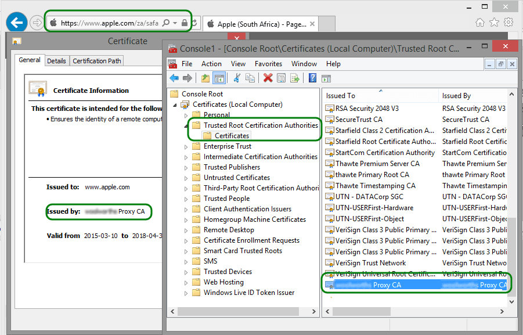Select General tab in Certificate dialog
Viewport: 523px width, 335px height.
pyautogui.click(x=30, y=60)
